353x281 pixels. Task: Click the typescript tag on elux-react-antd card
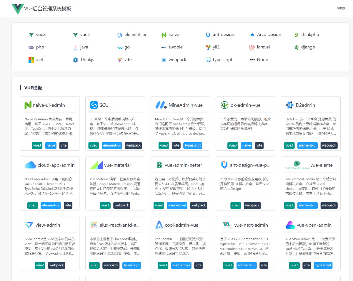(132, 265)
